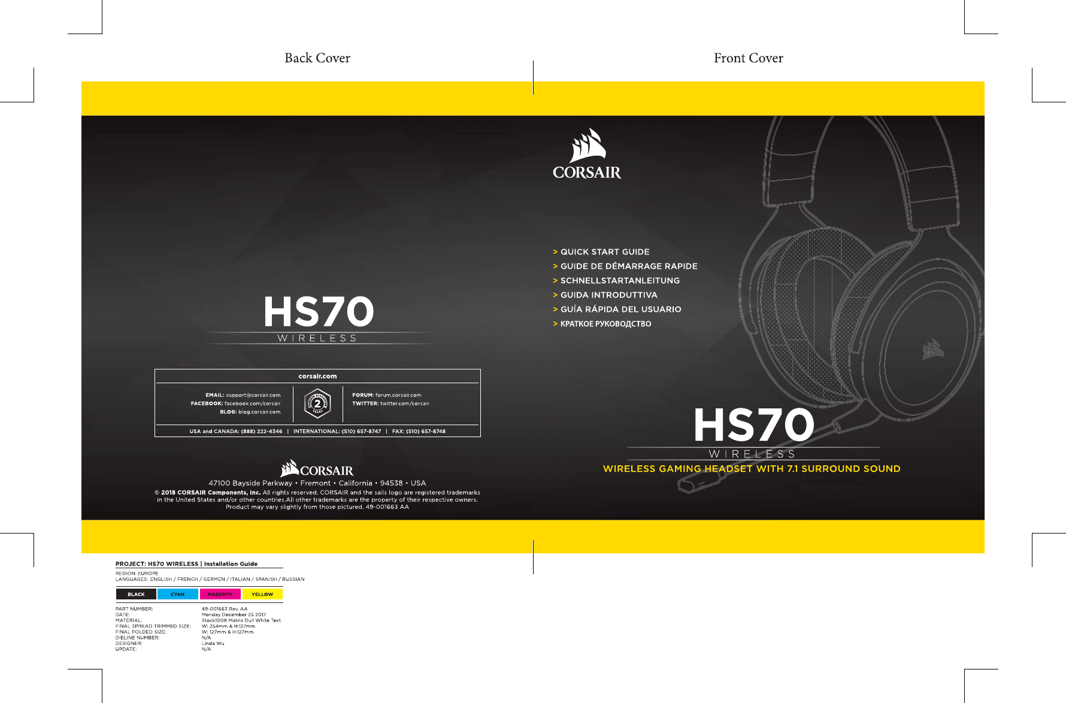Click part number value '49-001663 Rev. AA'
This screenshot has height=703, width=1066.
pos(225,609)
